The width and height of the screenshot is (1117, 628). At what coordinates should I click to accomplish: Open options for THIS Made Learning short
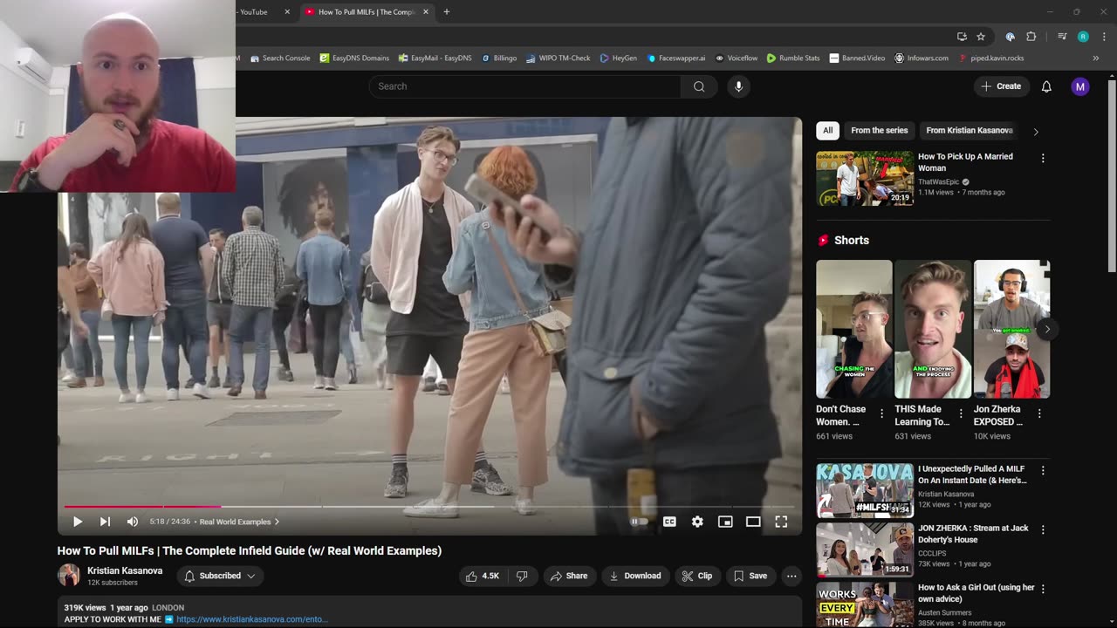(x=961, y=413)
